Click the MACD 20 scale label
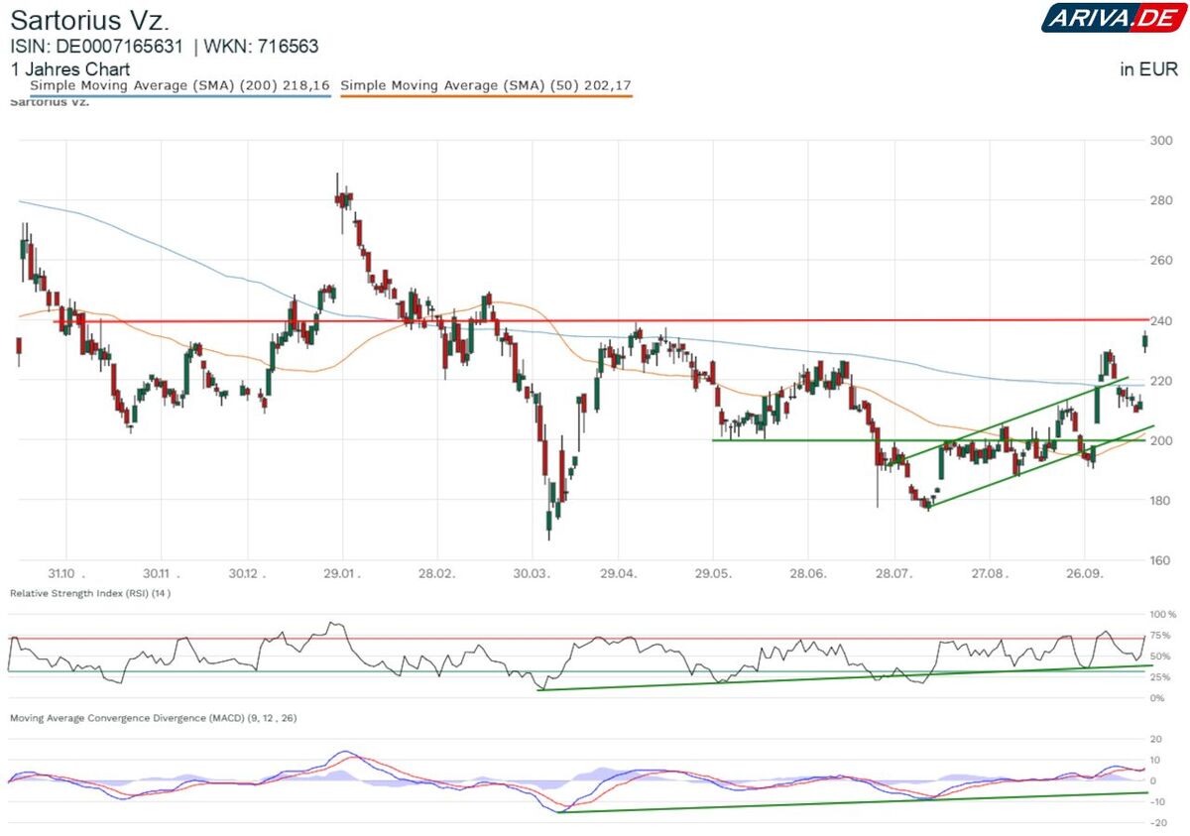Image resolution: width=1190 pixels, height=836 pixels. point(1156,740)
